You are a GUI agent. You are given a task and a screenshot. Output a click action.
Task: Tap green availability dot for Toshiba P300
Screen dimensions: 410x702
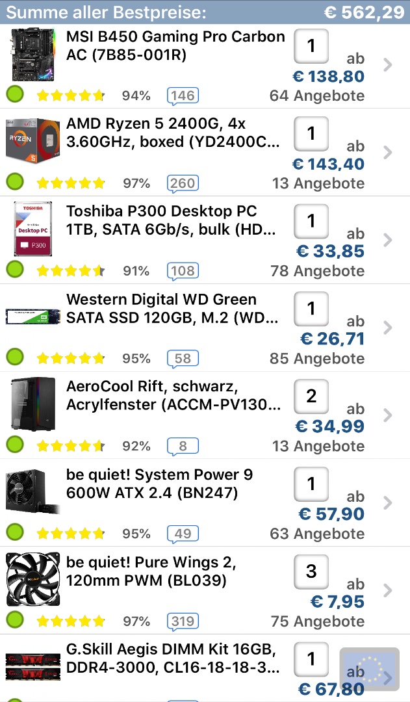click(15, 269)
